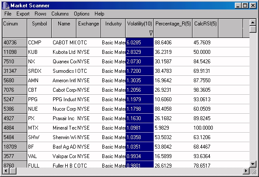Select row header 40736
This screenshot has width=259, height=177.
coord(15,43)
